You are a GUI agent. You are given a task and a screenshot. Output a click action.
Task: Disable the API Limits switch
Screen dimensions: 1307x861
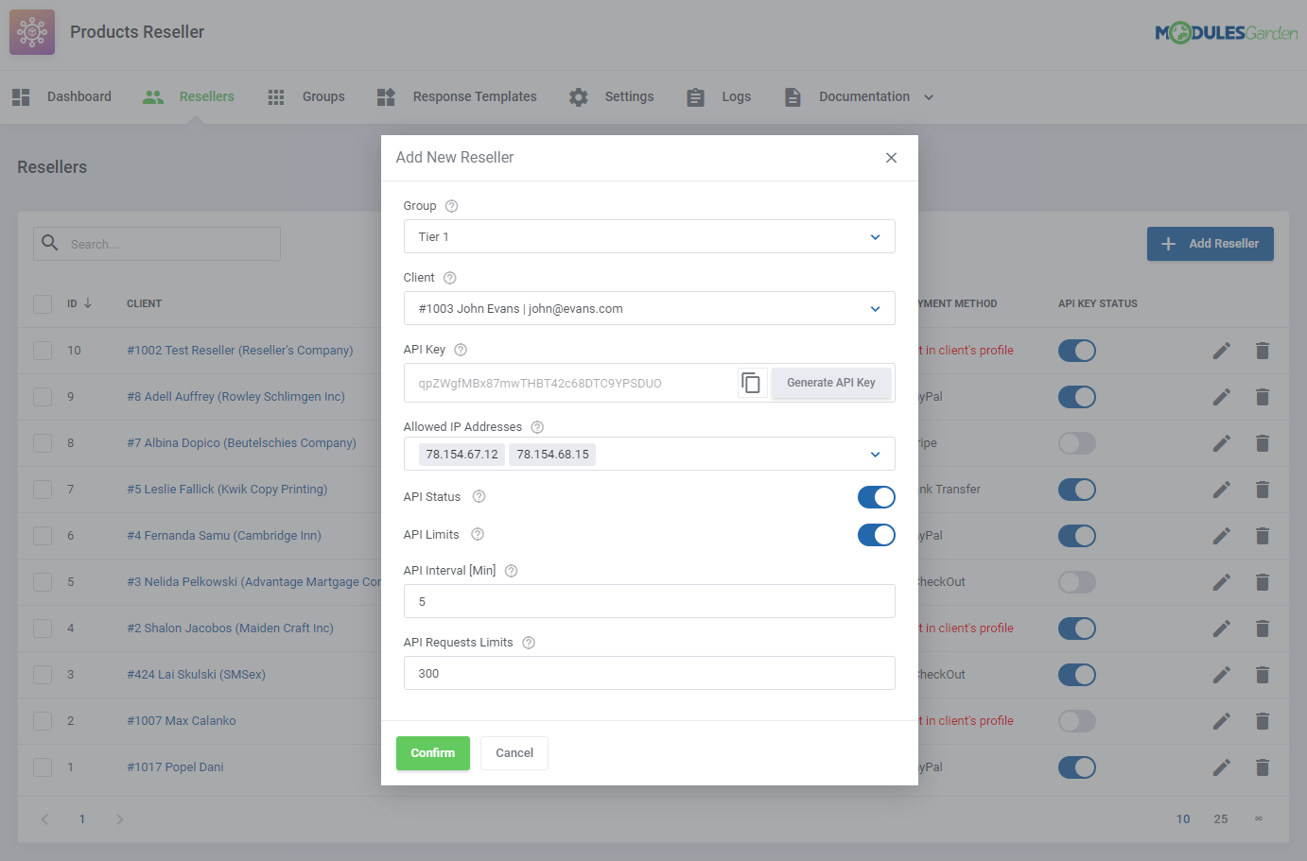coord(876,534)
